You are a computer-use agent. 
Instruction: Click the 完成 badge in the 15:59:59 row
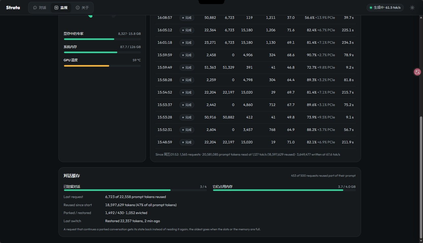[x=187, y=55]
